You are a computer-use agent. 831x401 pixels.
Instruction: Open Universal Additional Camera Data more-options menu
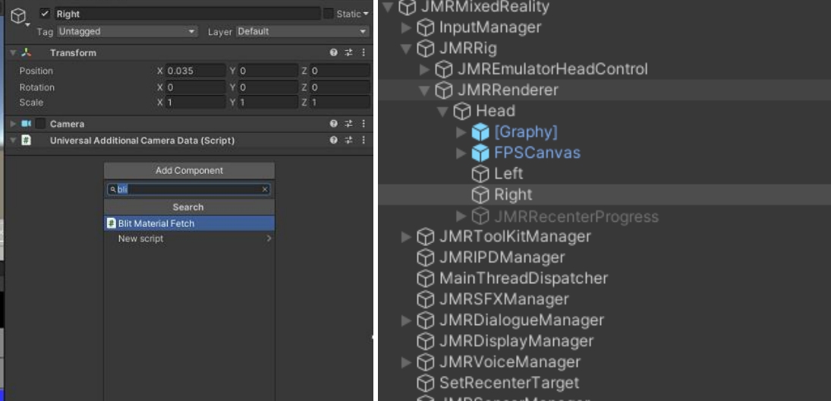click(x=364, y=141)
